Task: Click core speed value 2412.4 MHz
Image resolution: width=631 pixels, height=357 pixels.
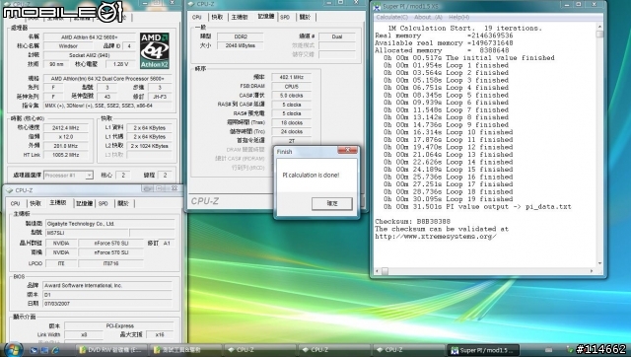Action: point(66,128)
